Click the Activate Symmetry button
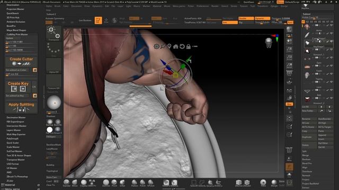339x190 pixels. coord(55,18)
